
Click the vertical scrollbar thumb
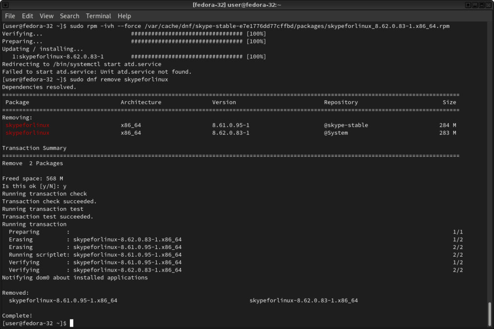(x=490, y=314)
